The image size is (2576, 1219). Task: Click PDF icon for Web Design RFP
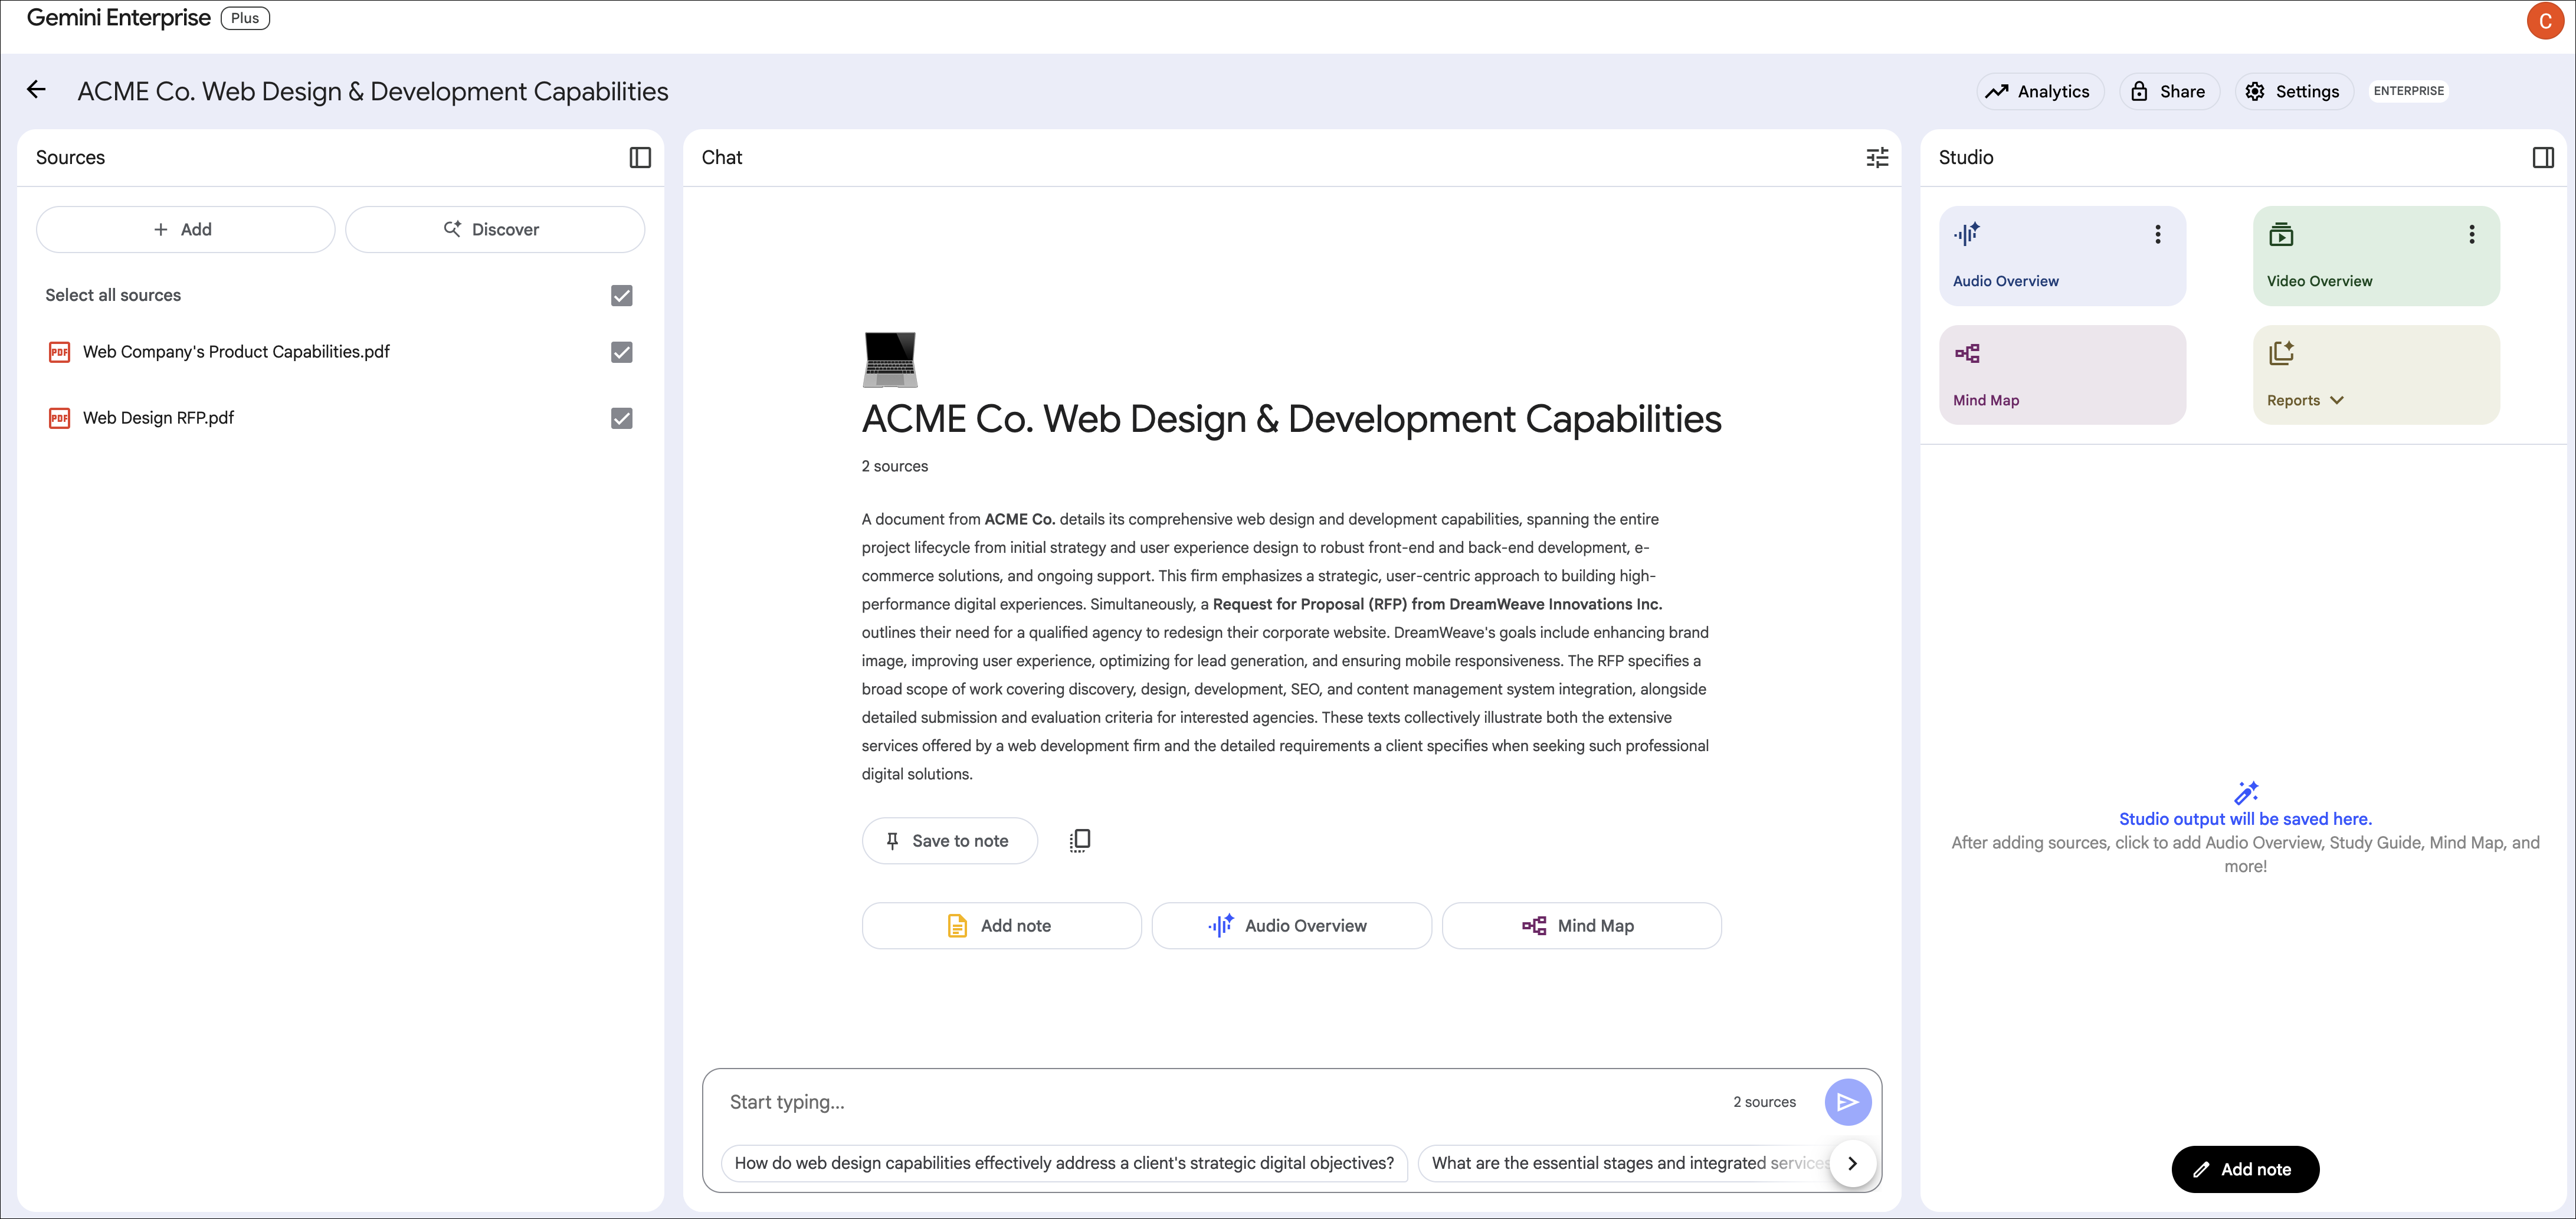(60, 418)
